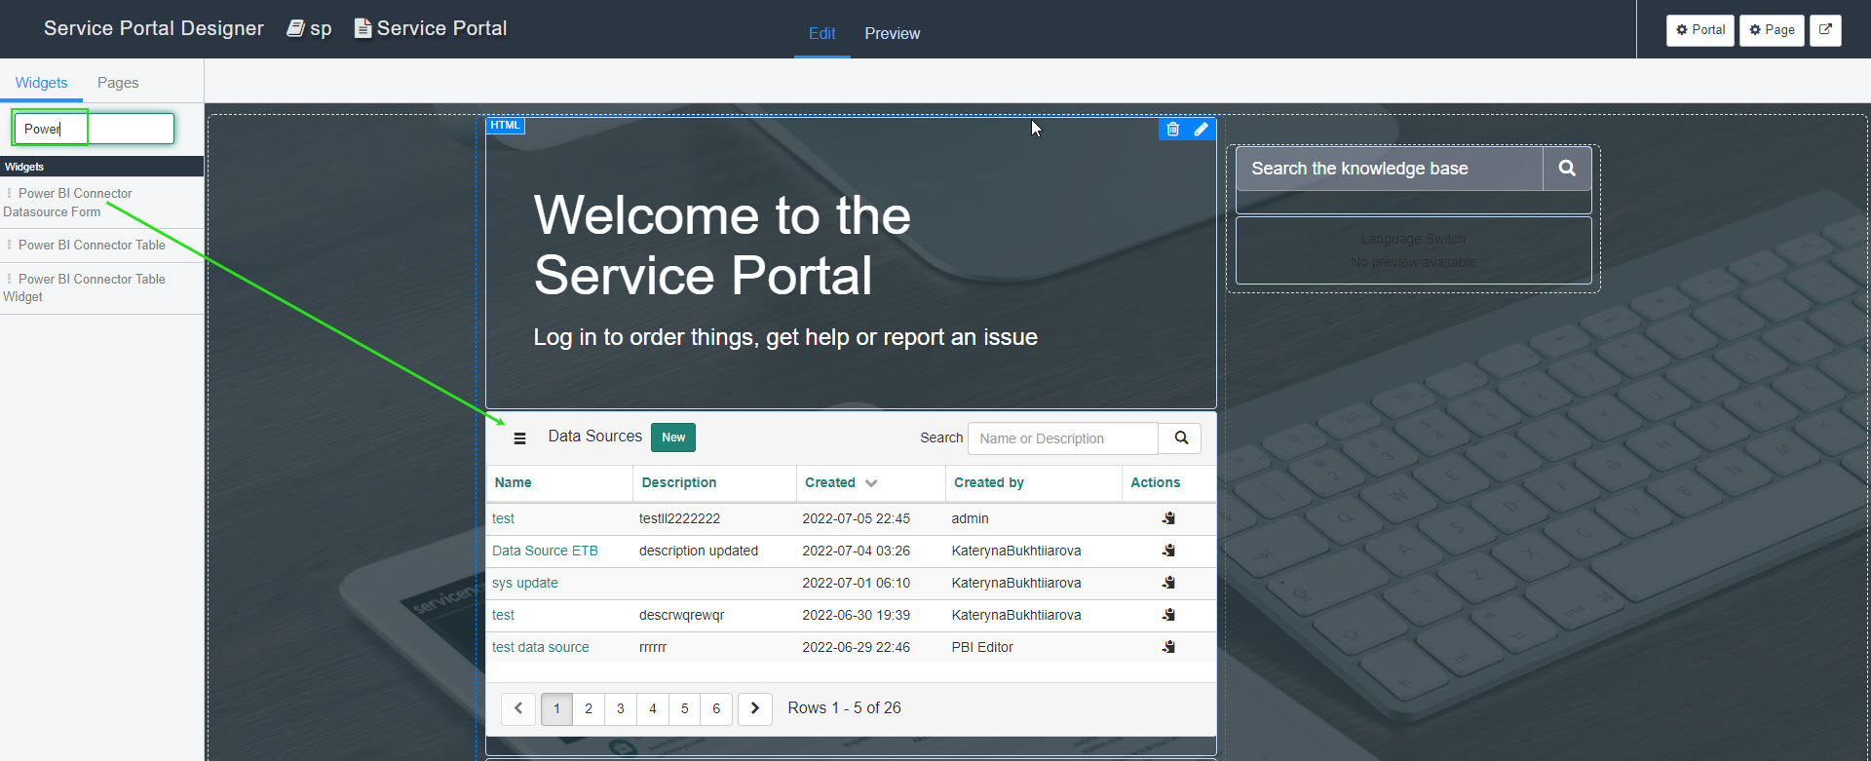Viewport: 1871px width, 761px height.
Task: Click the Page settings button
Action: pyautogui.click(x=1771, y=30)
